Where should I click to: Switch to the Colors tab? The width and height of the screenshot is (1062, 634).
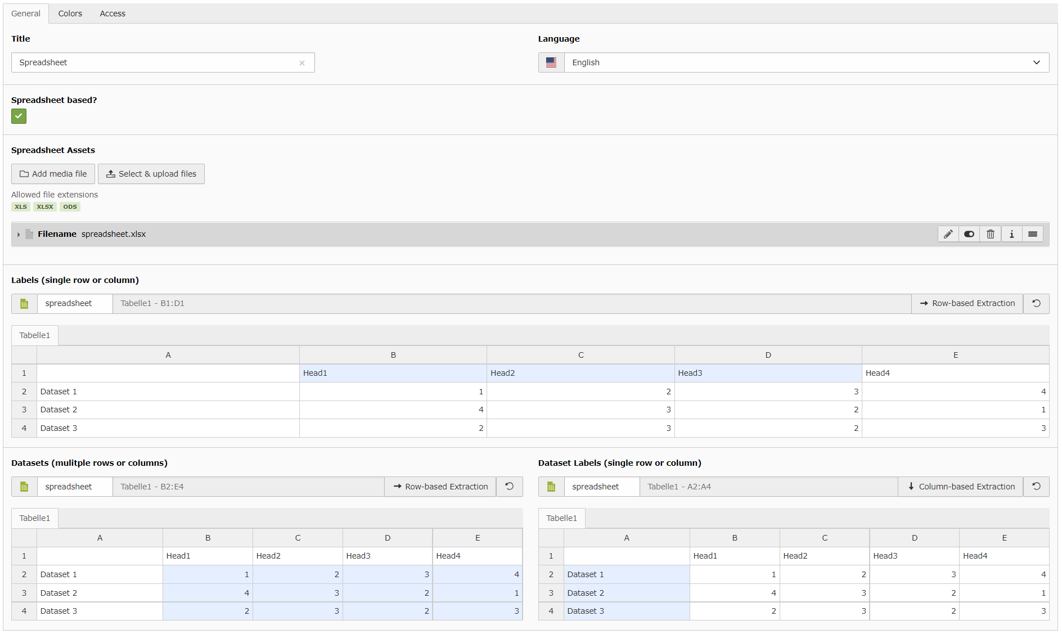click(x=70, y=13)
